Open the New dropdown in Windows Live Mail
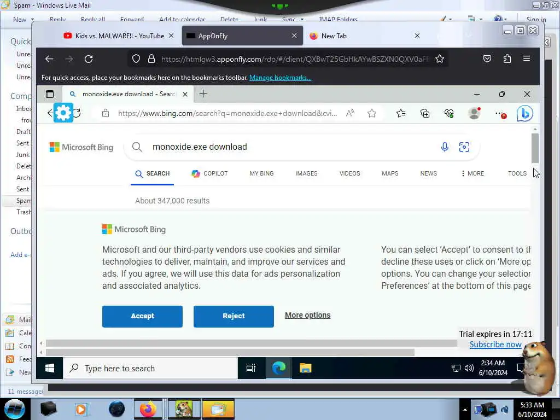 (x=23, y=19)
